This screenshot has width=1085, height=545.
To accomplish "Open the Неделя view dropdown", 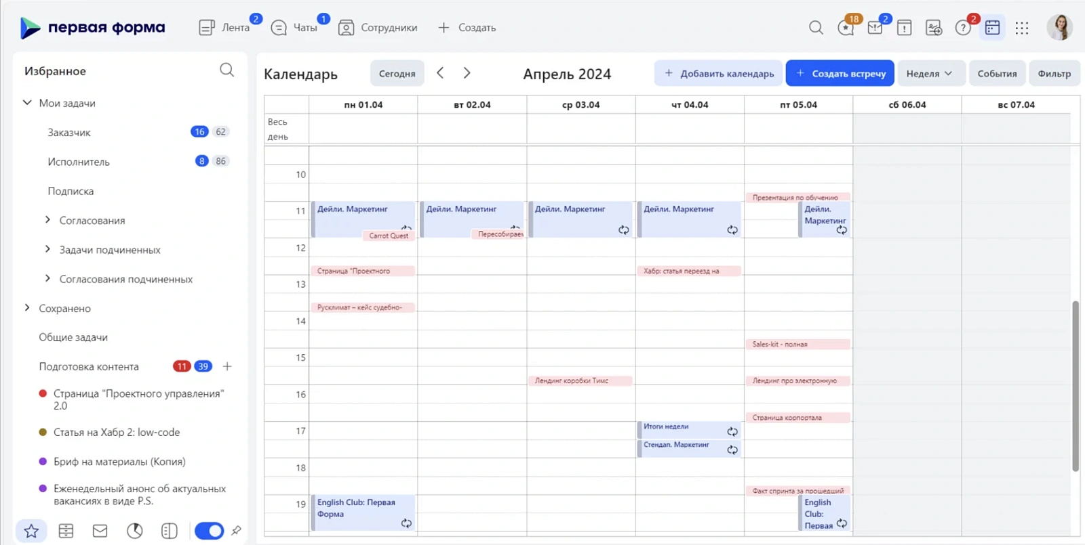I will (x=929, y=73).
